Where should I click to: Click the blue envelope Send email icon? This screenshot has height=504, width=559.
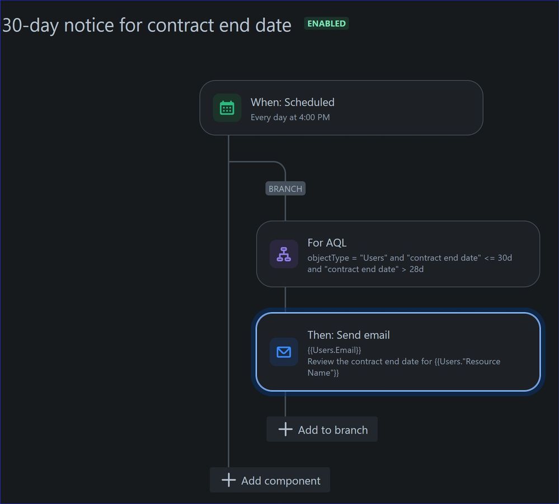tap(284, 352)
